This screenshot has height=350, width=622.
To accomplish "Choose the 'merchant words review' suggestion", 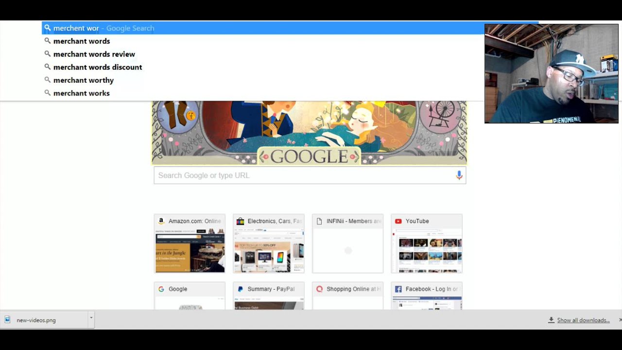I will (94, 54).
